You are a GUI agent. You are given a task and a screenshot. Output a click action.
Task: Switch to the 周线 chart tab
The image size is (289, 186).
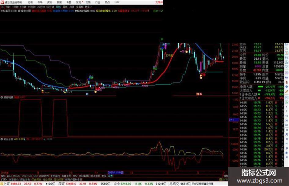coord(65,7)
